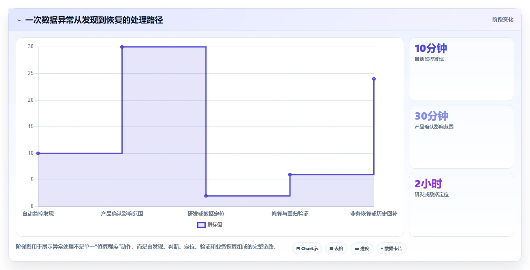Click the chart title 一次数据异常从发现到恢复的处理路径
The image size is (530, 270).
(94, 20)
